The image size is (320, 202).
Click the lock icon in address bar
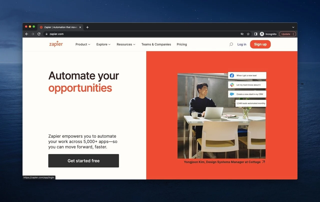pyautogui.click(x=46, y=34)
